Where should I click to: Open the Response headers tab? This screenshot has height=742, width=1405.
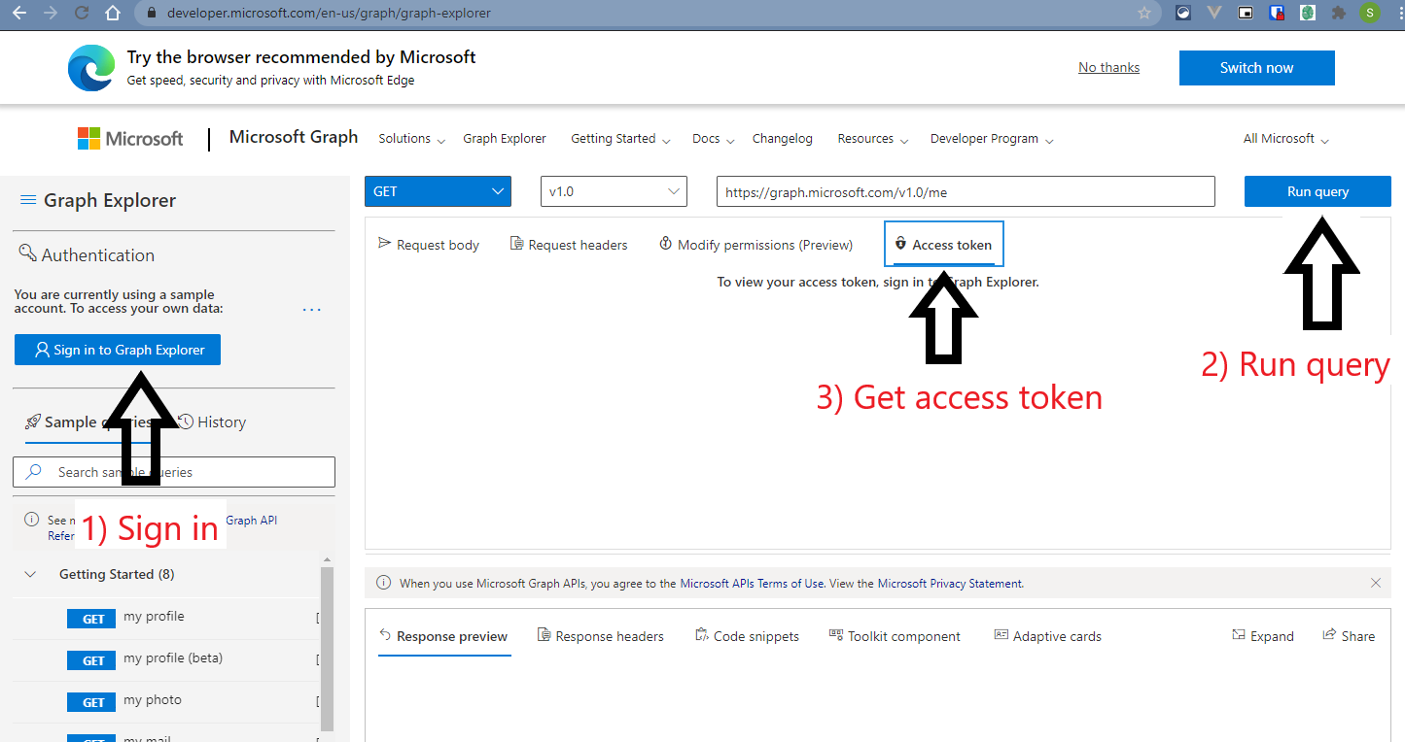click(x=601, y=636)
